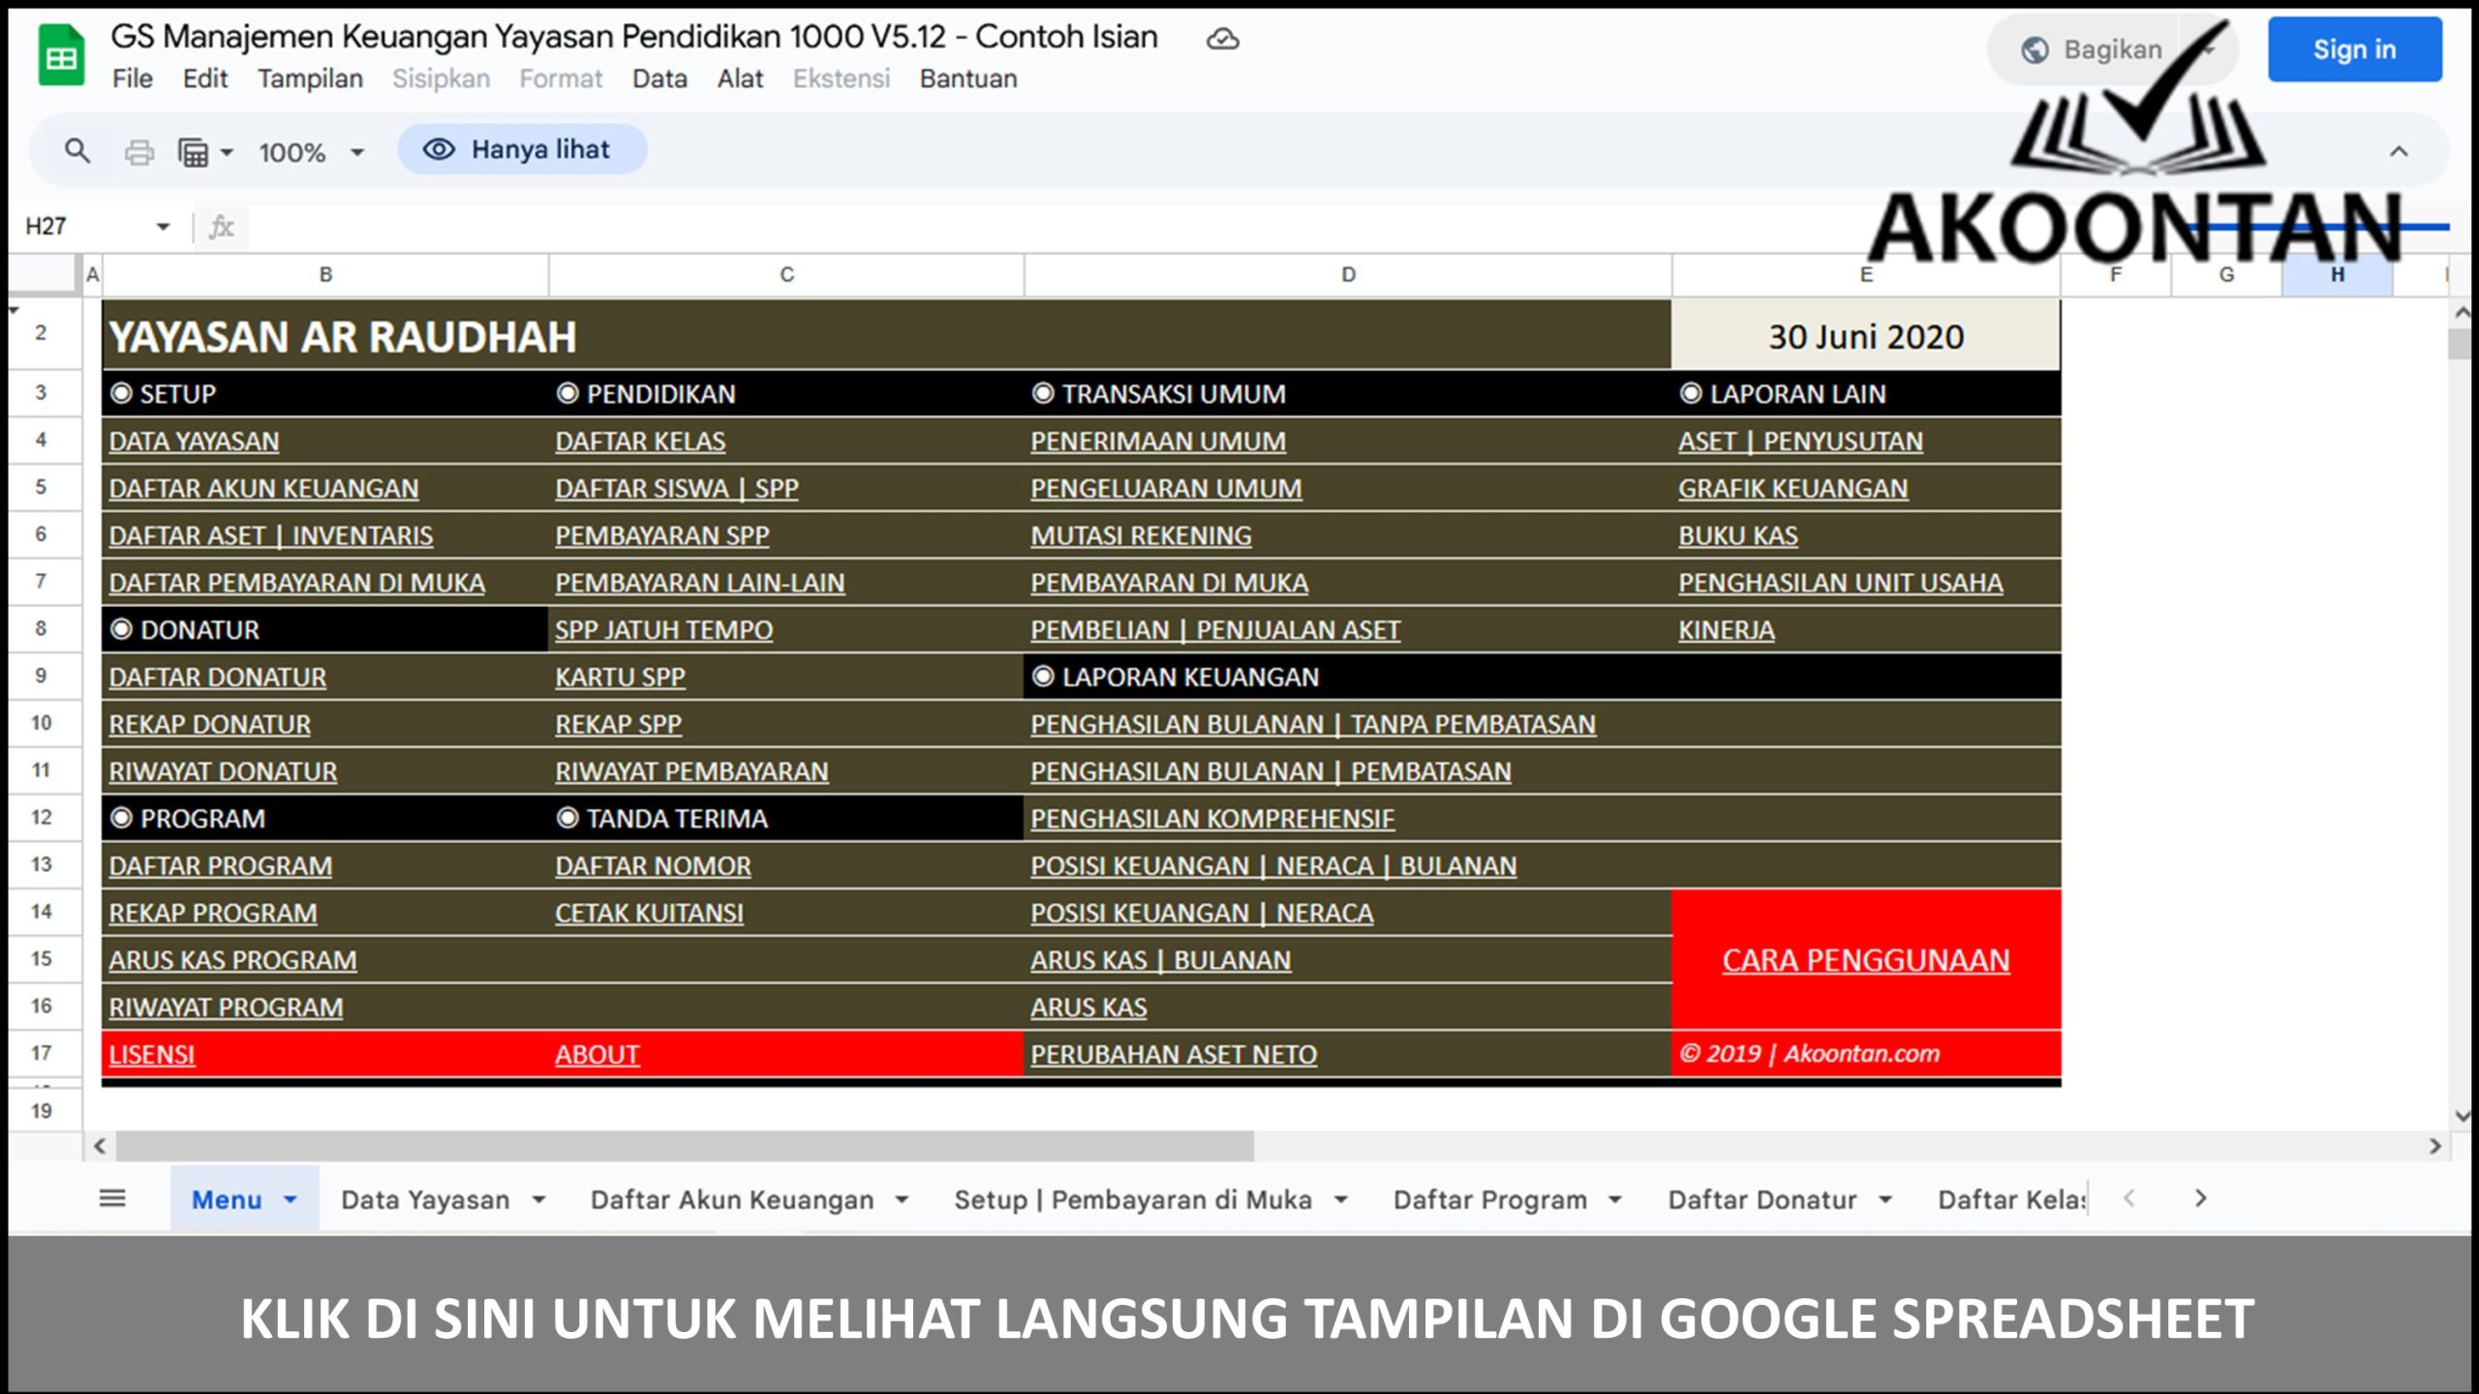Click the Print icon
The width and height of the screenshot is (2479, 1394).
click(139, 150)
